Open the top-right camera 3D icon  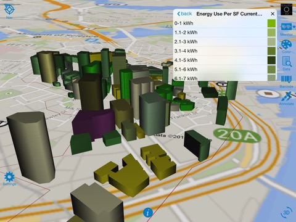coord(286,9)
